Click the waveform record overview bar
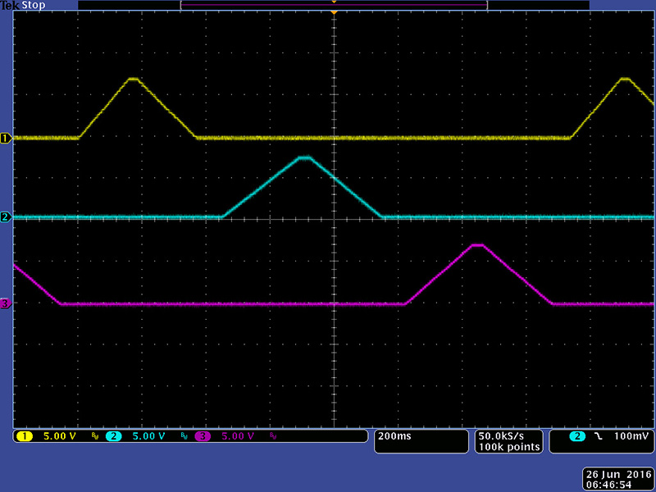This screenshot has height=492, width=656. (x=334, y=5)
